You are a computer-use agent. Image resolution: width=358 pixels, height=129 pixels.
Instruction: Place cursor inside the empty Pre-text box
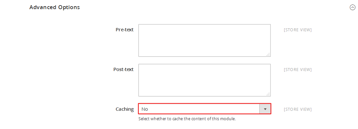pos(204,40)
